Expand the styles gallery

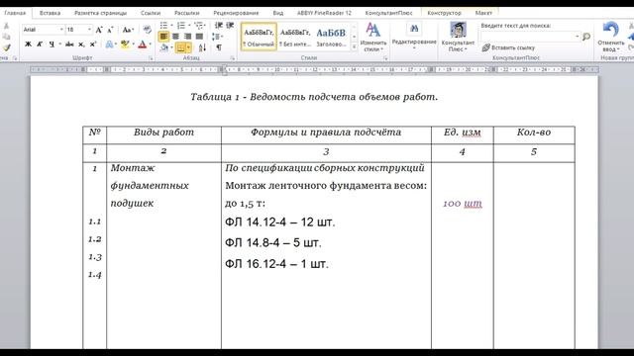(355, 47)
